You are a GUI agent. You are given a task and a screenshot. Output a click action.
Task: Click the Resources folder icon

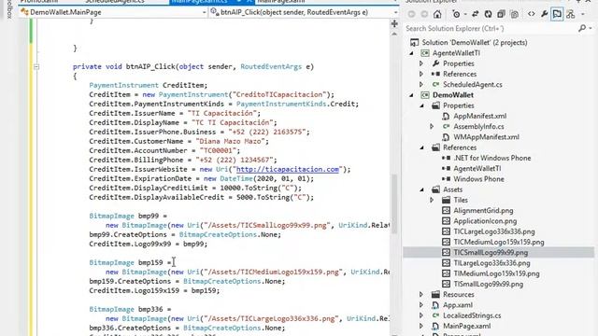click(x=435, y=295)
